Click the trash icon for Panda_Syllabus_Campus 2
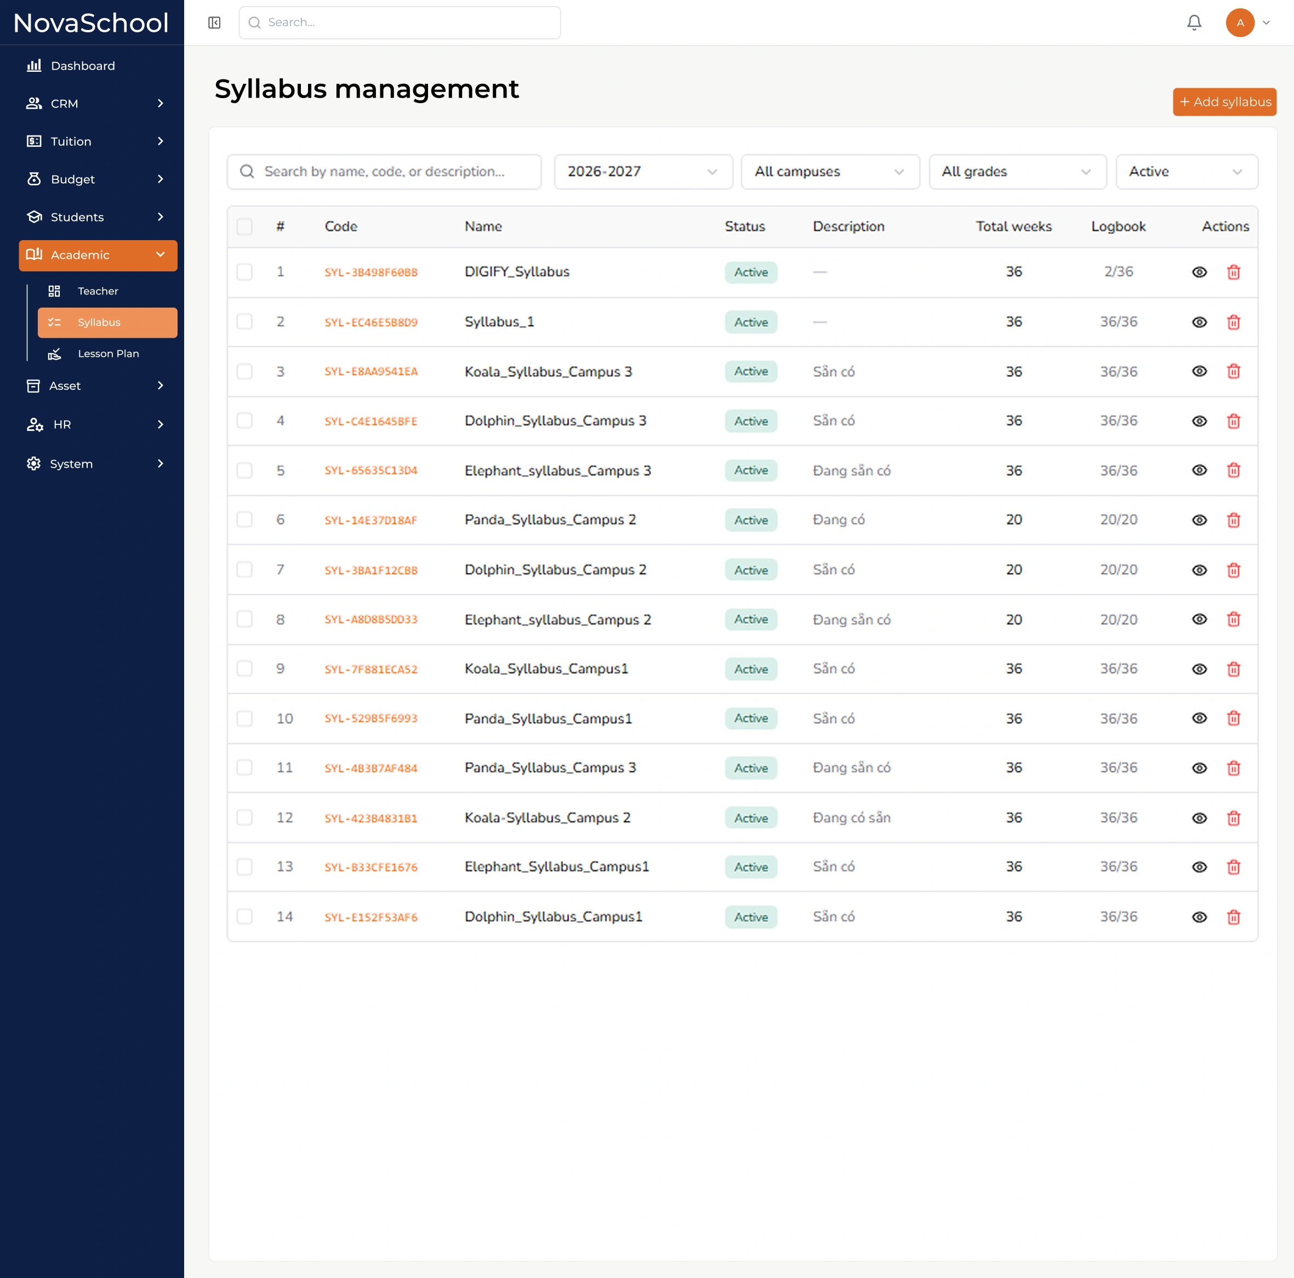The width and height of the screenshot is (1294, 1278). (x=1234, y=520)
